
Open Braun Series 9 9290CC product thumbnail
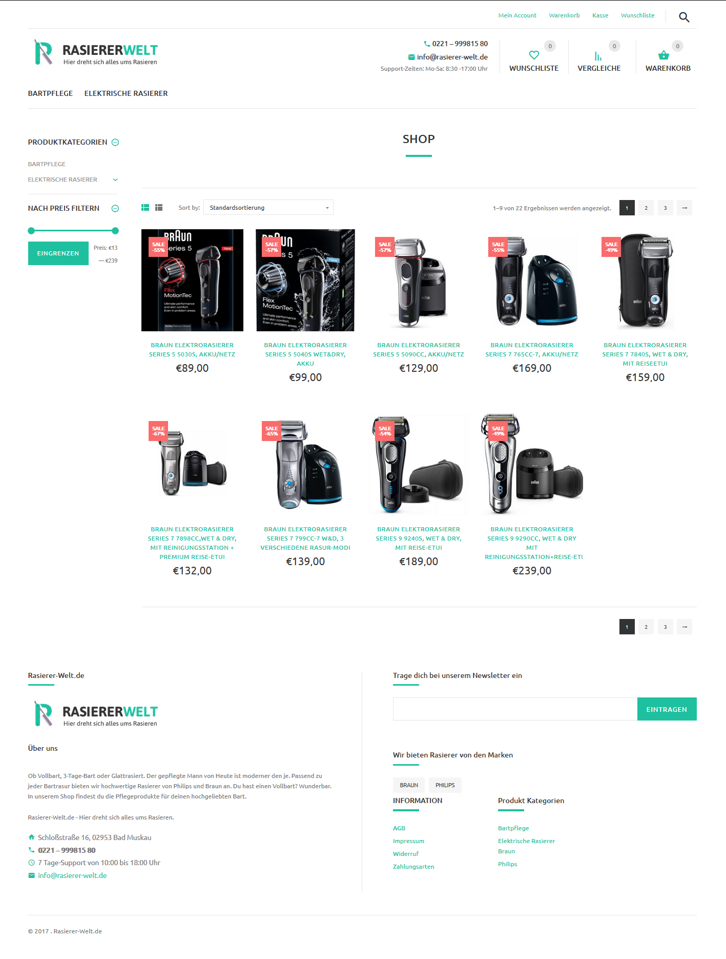(532, 465)
